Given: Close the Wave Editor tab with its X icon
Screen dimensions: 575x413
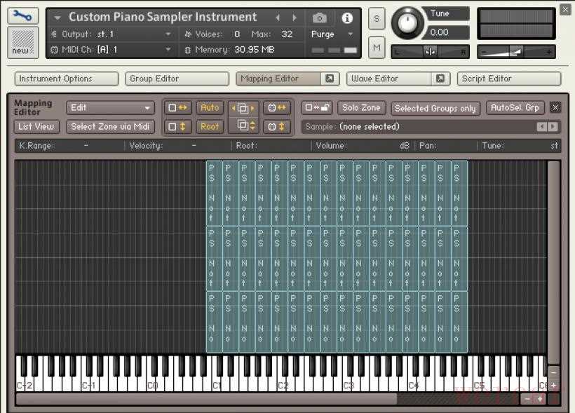Looking at the screenshot, I should coord(440,79).
